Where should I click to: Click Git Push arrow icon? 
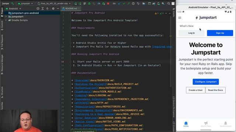click(x=128, y=3)
